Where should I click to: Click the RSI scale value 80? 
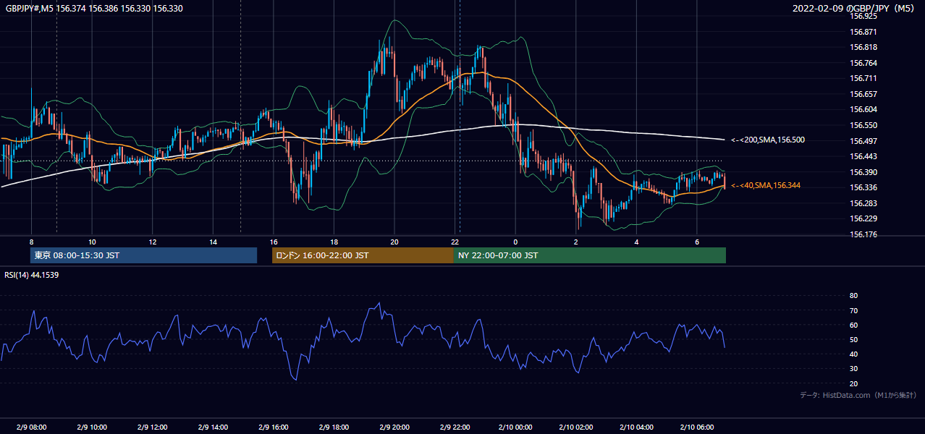pos(853,296)
